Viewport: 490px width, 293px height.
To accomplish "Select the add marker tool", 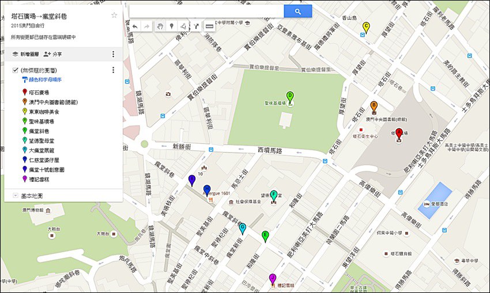I will (x=171, y=26).
